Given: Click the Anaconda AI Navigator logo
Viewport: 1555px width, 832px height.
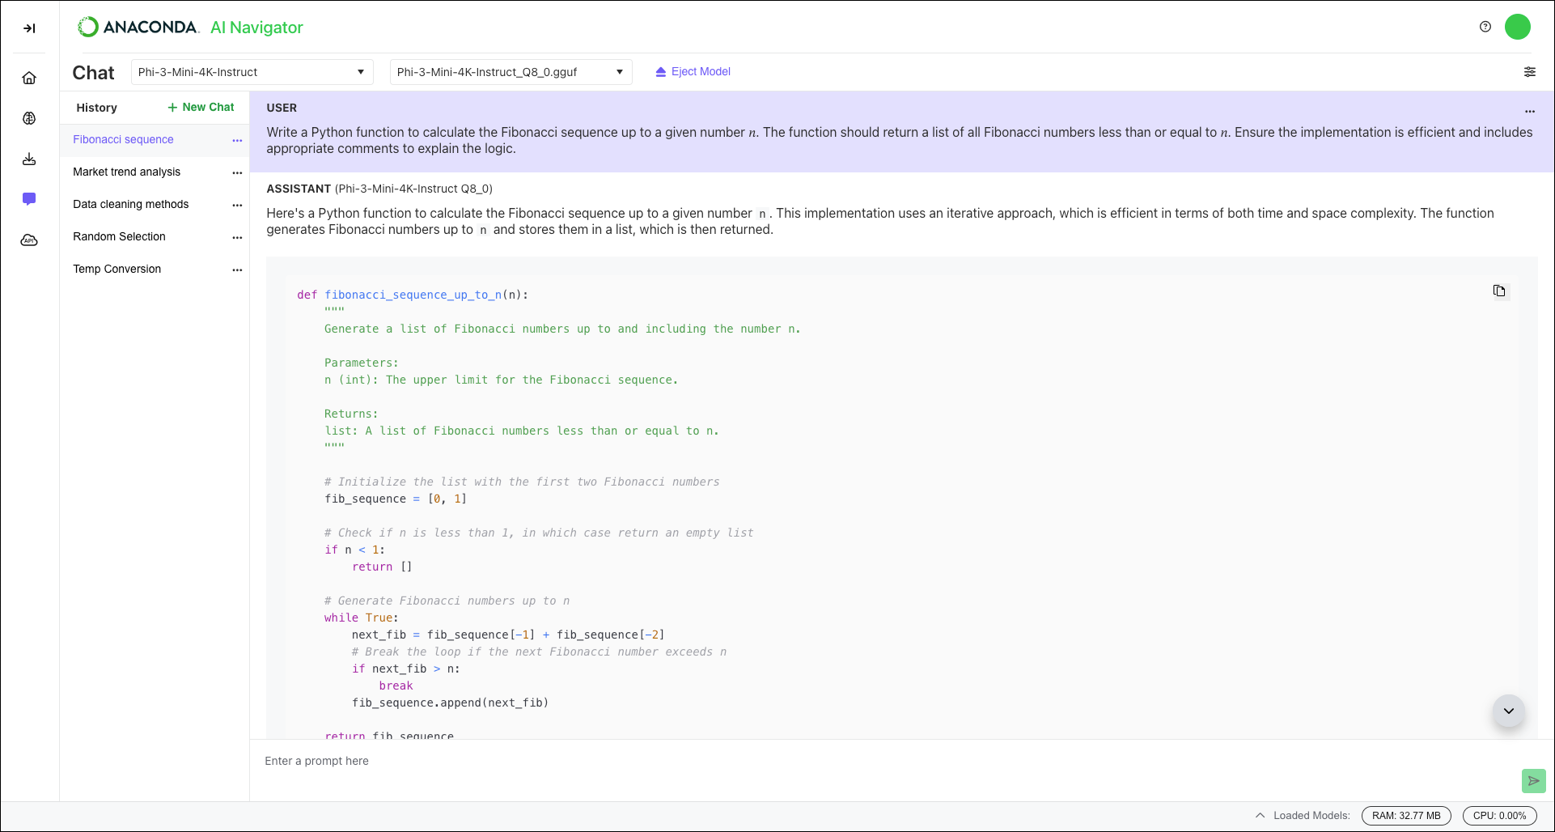Looking at the screenshot, I should (190, 28).
